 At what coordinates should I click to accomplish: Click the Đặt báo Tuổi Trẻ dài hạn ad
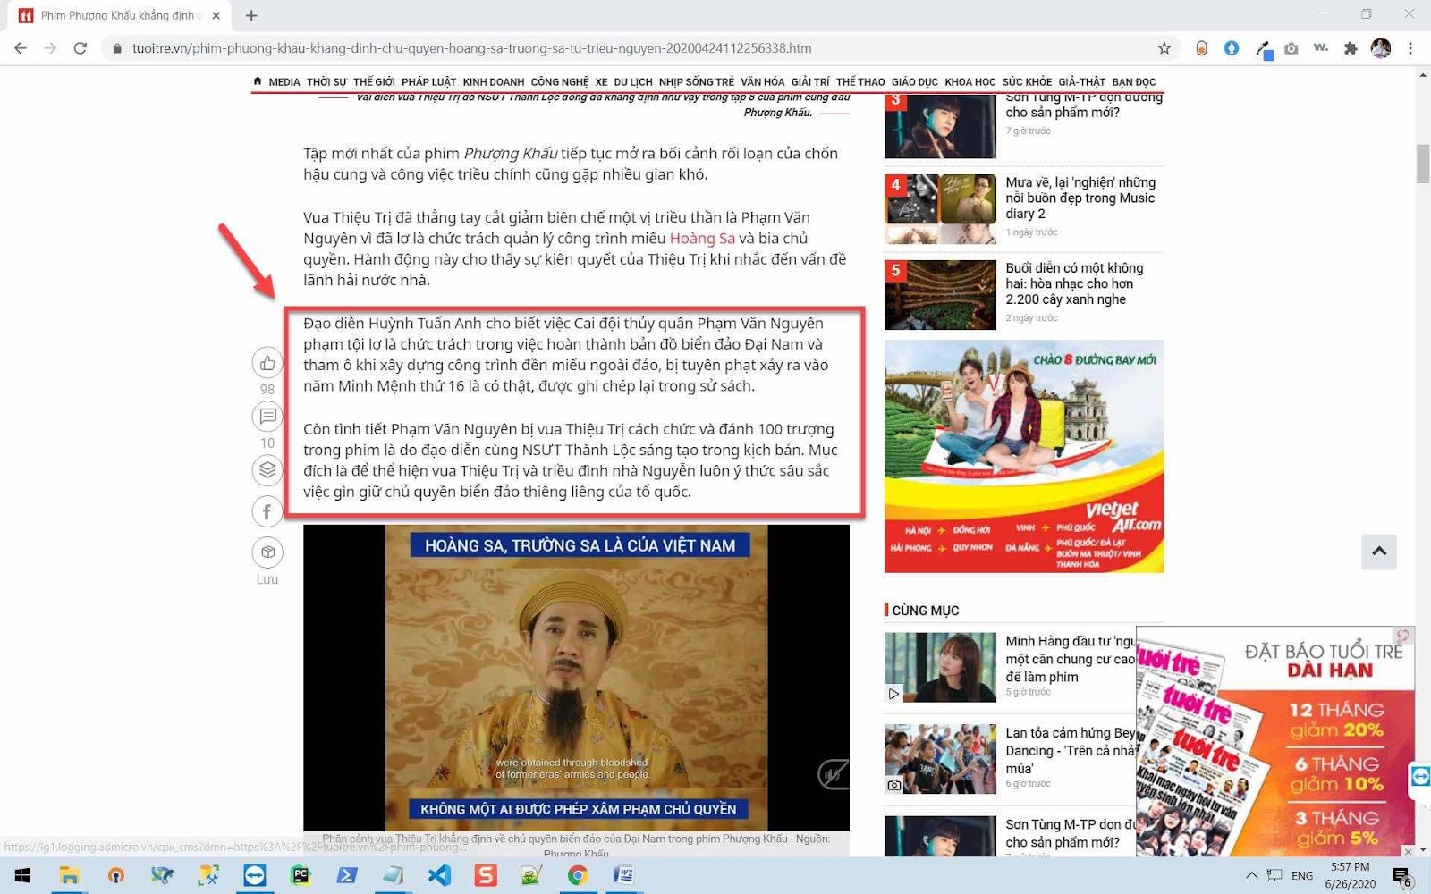[1275, 742]
